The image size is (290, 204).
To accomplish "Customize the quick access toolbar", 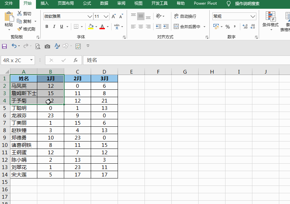I will point(88,46).
